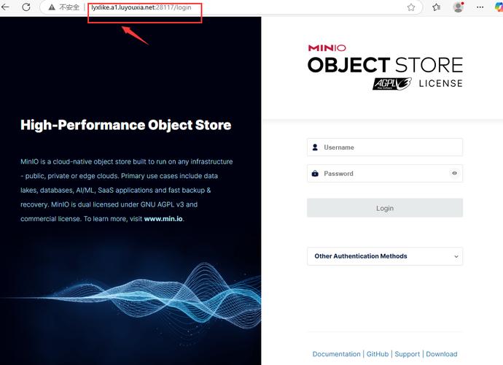Screen dimensions: 503x365
Task: Open the Download link
Action: tap(441, 354)
